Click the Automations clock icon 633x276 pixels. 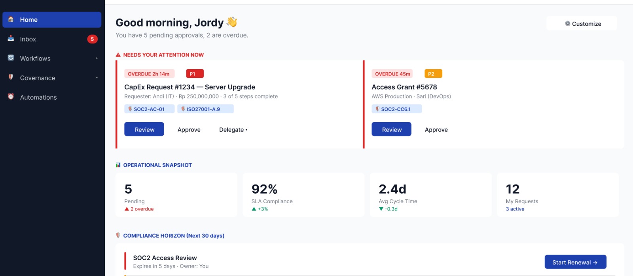11,96
